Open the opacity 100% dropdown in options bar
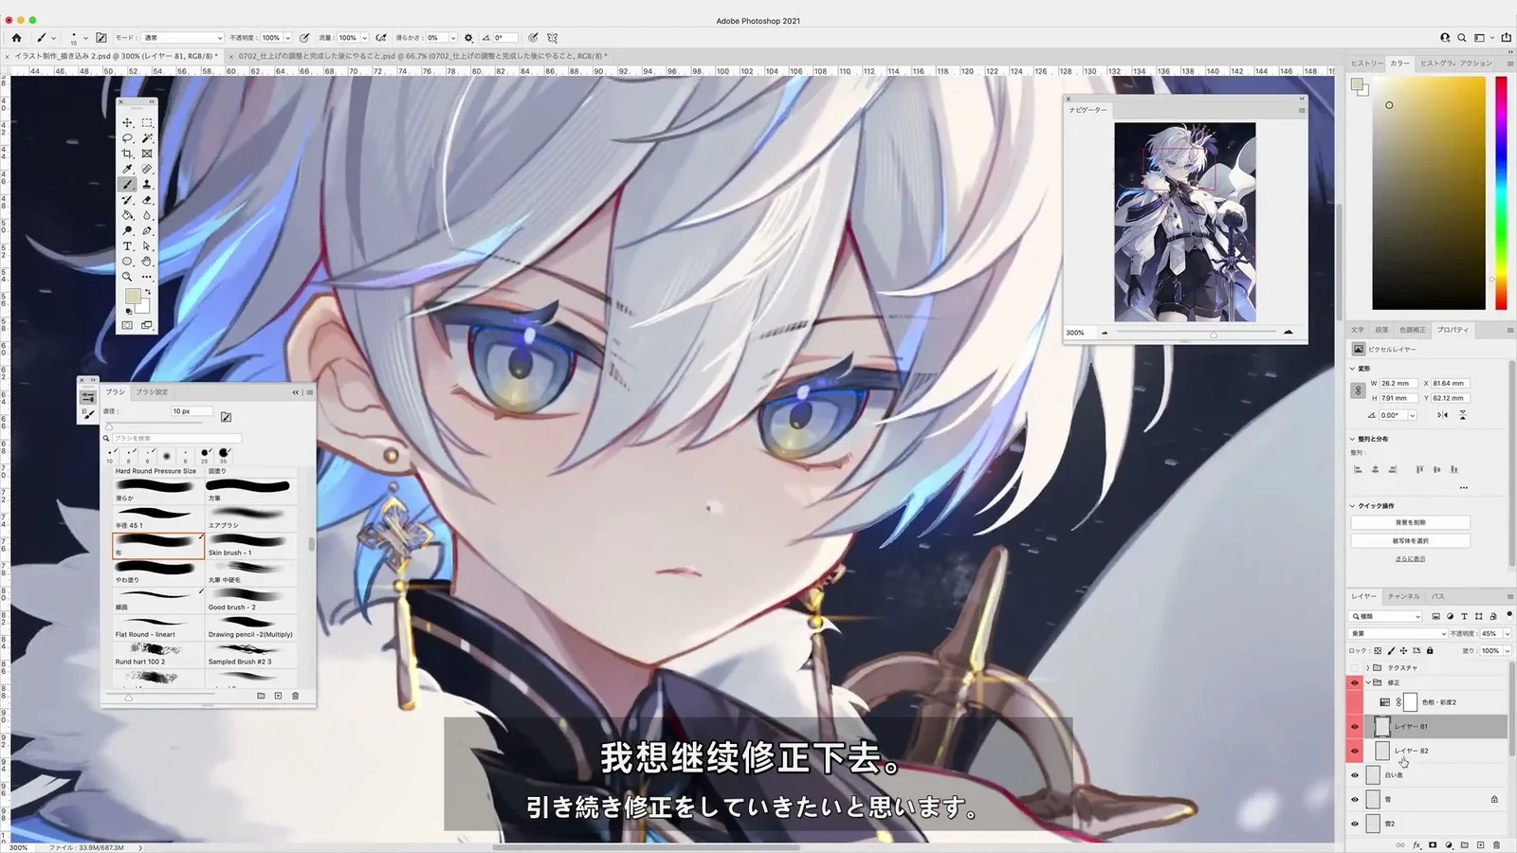 [288, 38]
